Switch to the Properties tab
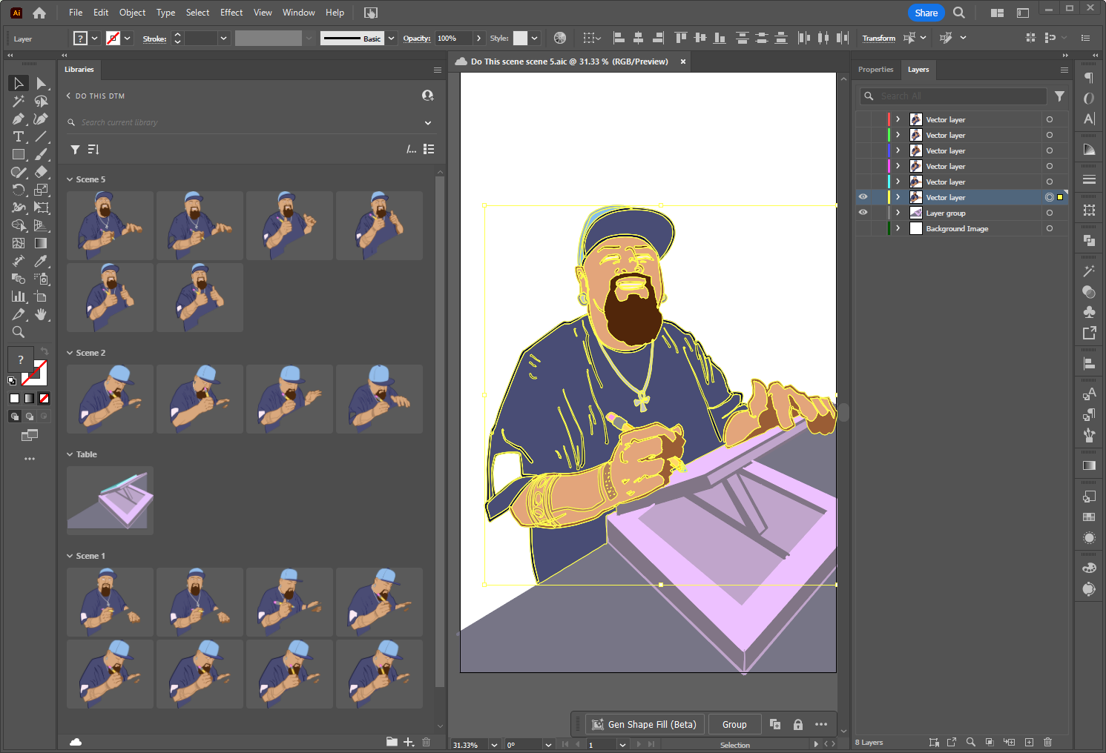1106x753 pixels. [875, 70]
